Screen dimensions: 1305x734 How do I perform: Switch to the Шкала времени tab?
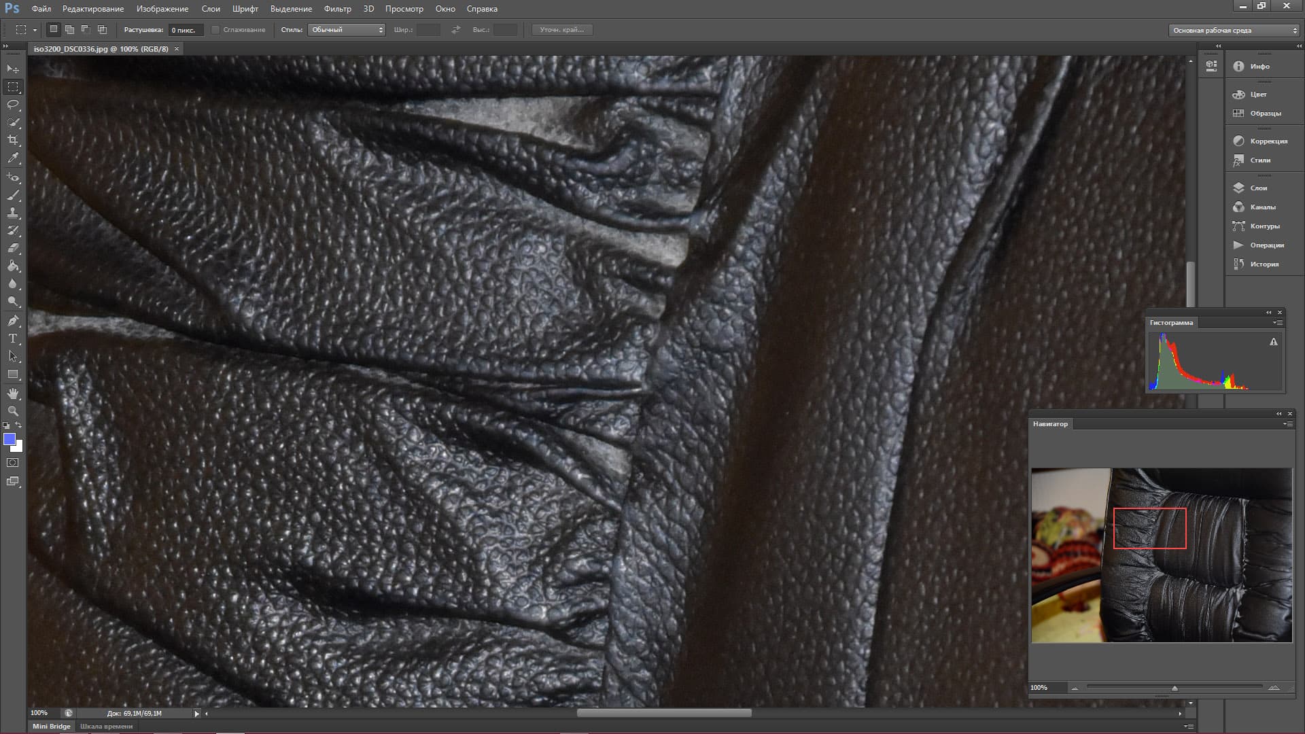pos(106,726)
